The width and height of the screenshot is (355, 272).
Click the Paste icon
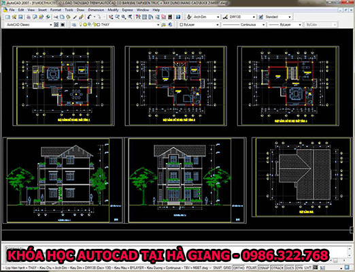[68, 17]
